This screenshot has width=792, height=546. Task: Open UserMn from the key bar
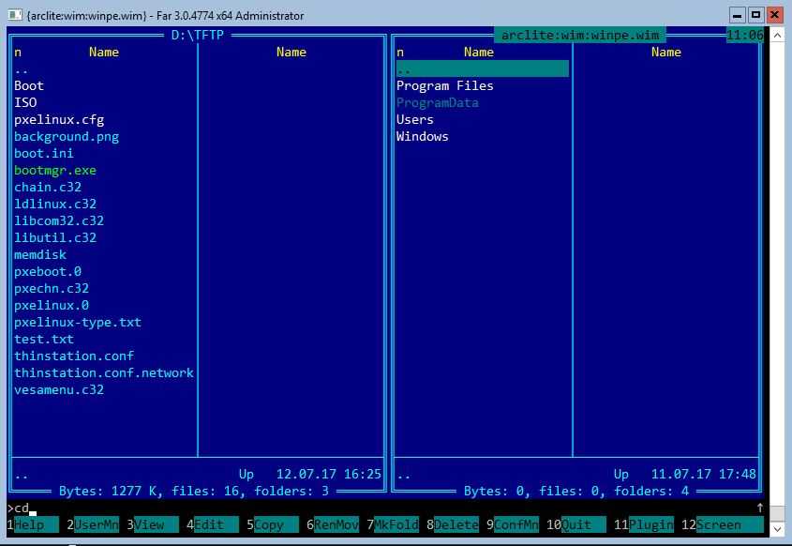pos(97,525)
